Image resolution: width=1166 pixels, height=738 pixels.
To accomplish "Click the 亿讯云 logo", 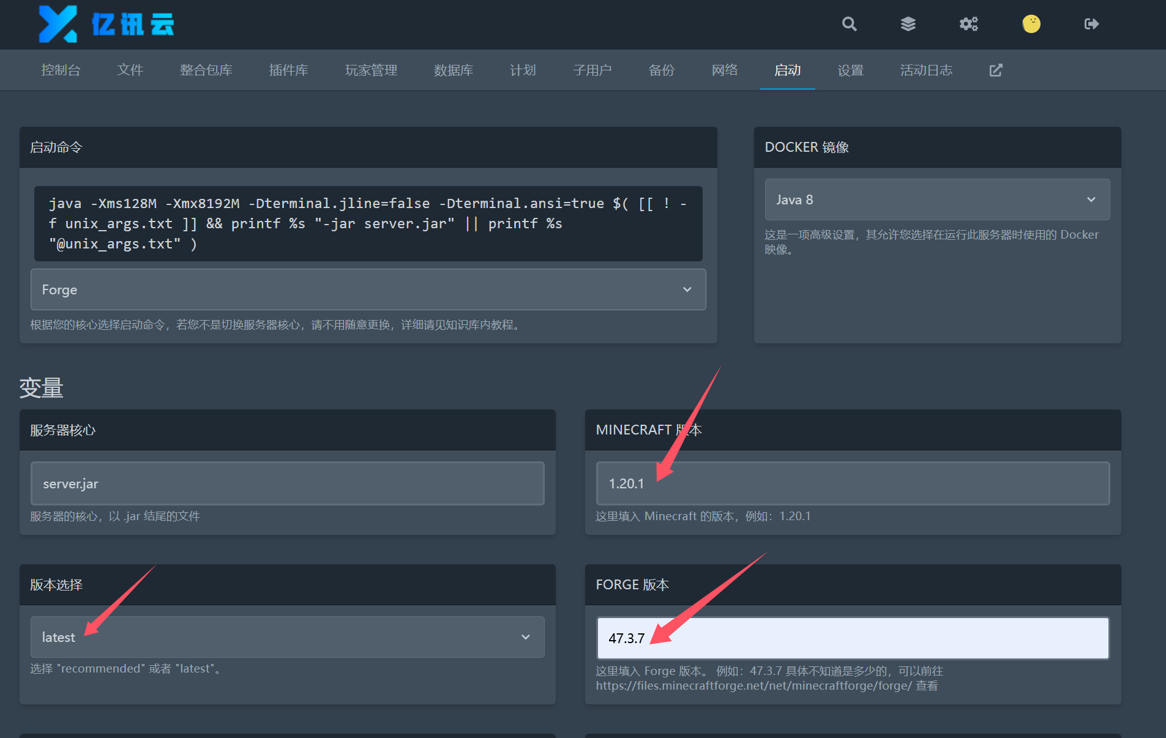I will [x=107, y=24].
